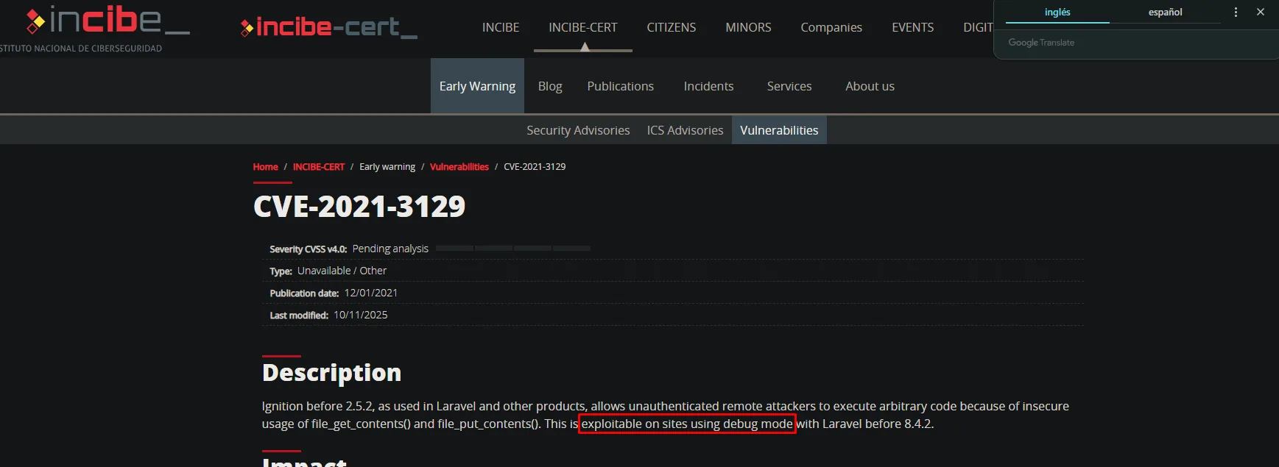Select the Early Warning navigation tab
This screenshot has height=467, width=1279.
(x=477, y=86)
